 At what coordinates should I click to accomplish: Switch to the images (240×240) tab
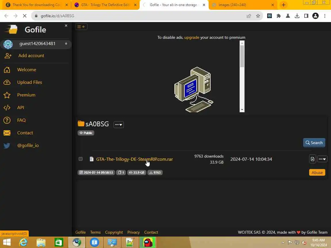point(243,5)
